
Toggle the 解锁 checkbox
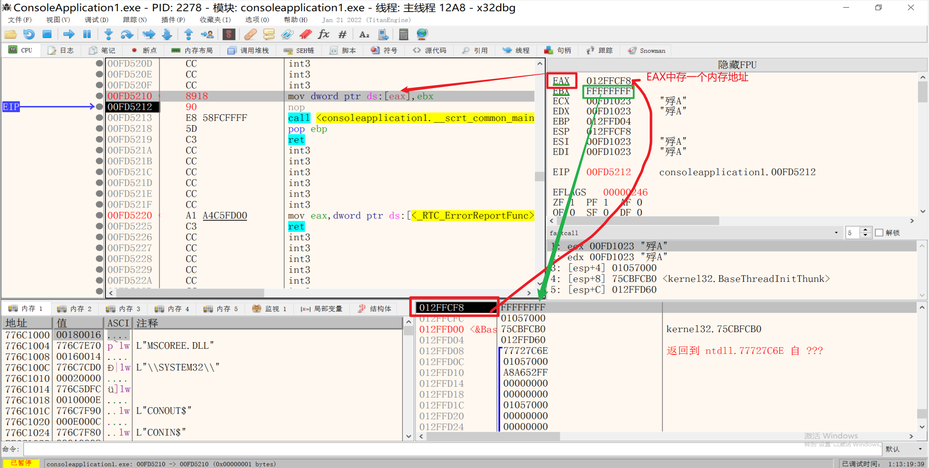coord(879,233)
